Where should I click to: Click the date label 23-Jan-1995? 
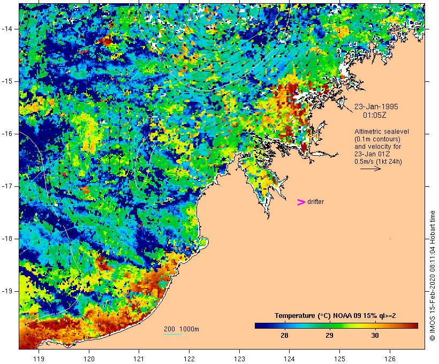[376, 107]
